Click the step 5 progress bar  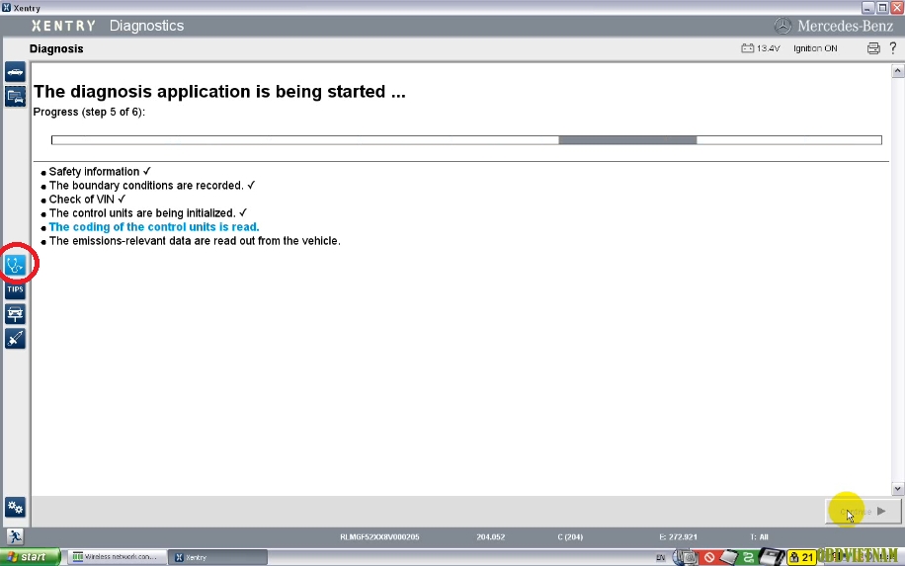tap(466, 140)
